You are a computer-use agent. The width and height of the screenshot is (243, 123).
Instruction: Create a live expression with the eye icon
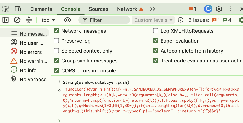[x=67, y=20]
